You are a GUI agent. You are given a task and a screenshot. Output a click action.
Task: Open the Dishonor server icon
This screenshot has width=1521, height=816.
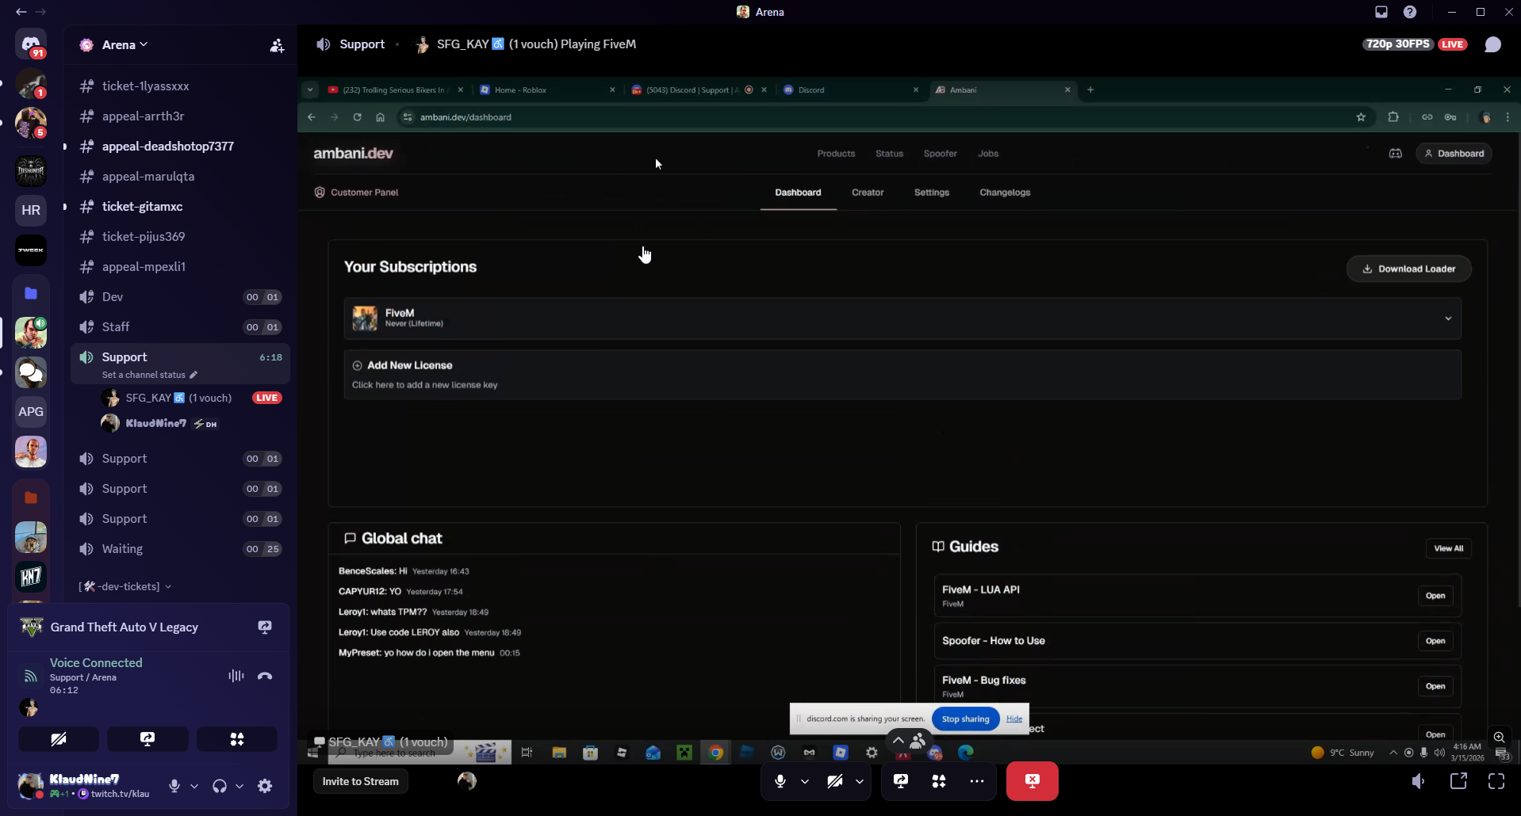point(31,170)
